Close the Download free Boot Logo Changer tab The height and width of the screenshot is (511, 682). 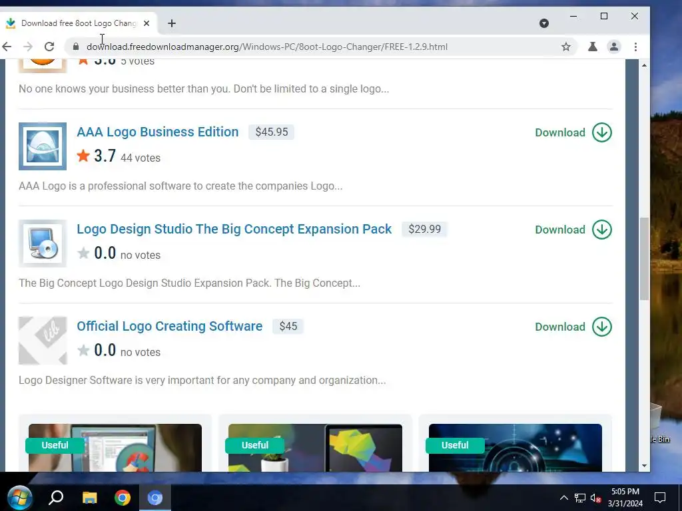(x=147, y=23)
